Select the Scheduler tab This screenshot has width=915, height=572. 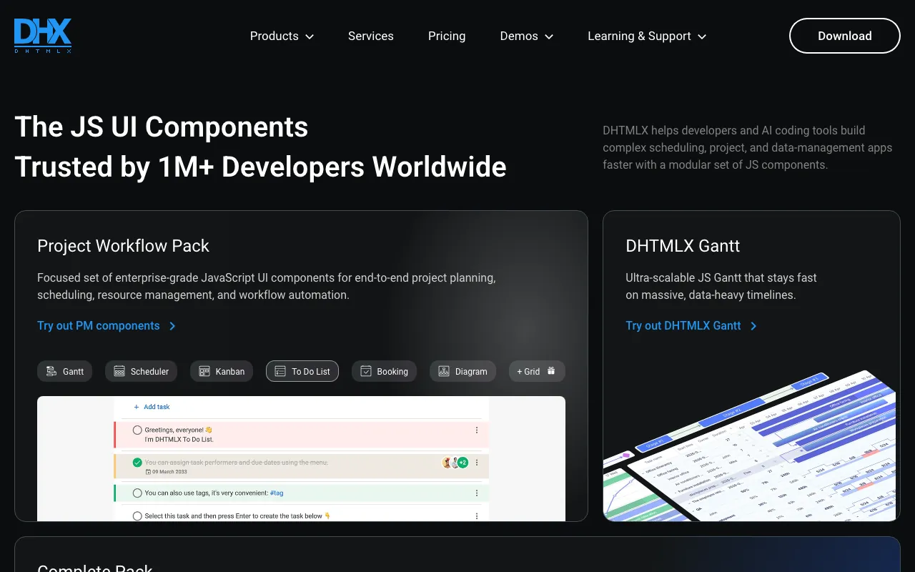141,371
